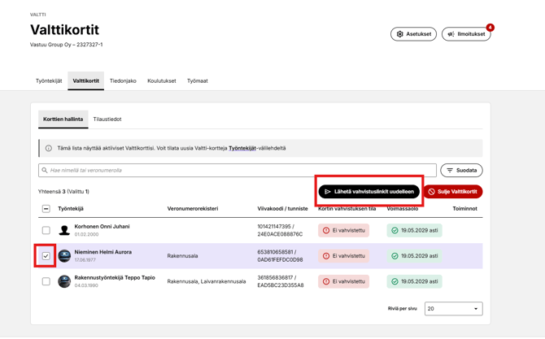Screen dimensions: 545x339
Task: Click Rakennusala, Laivanrakennusala cell
Action: point(207,281)
